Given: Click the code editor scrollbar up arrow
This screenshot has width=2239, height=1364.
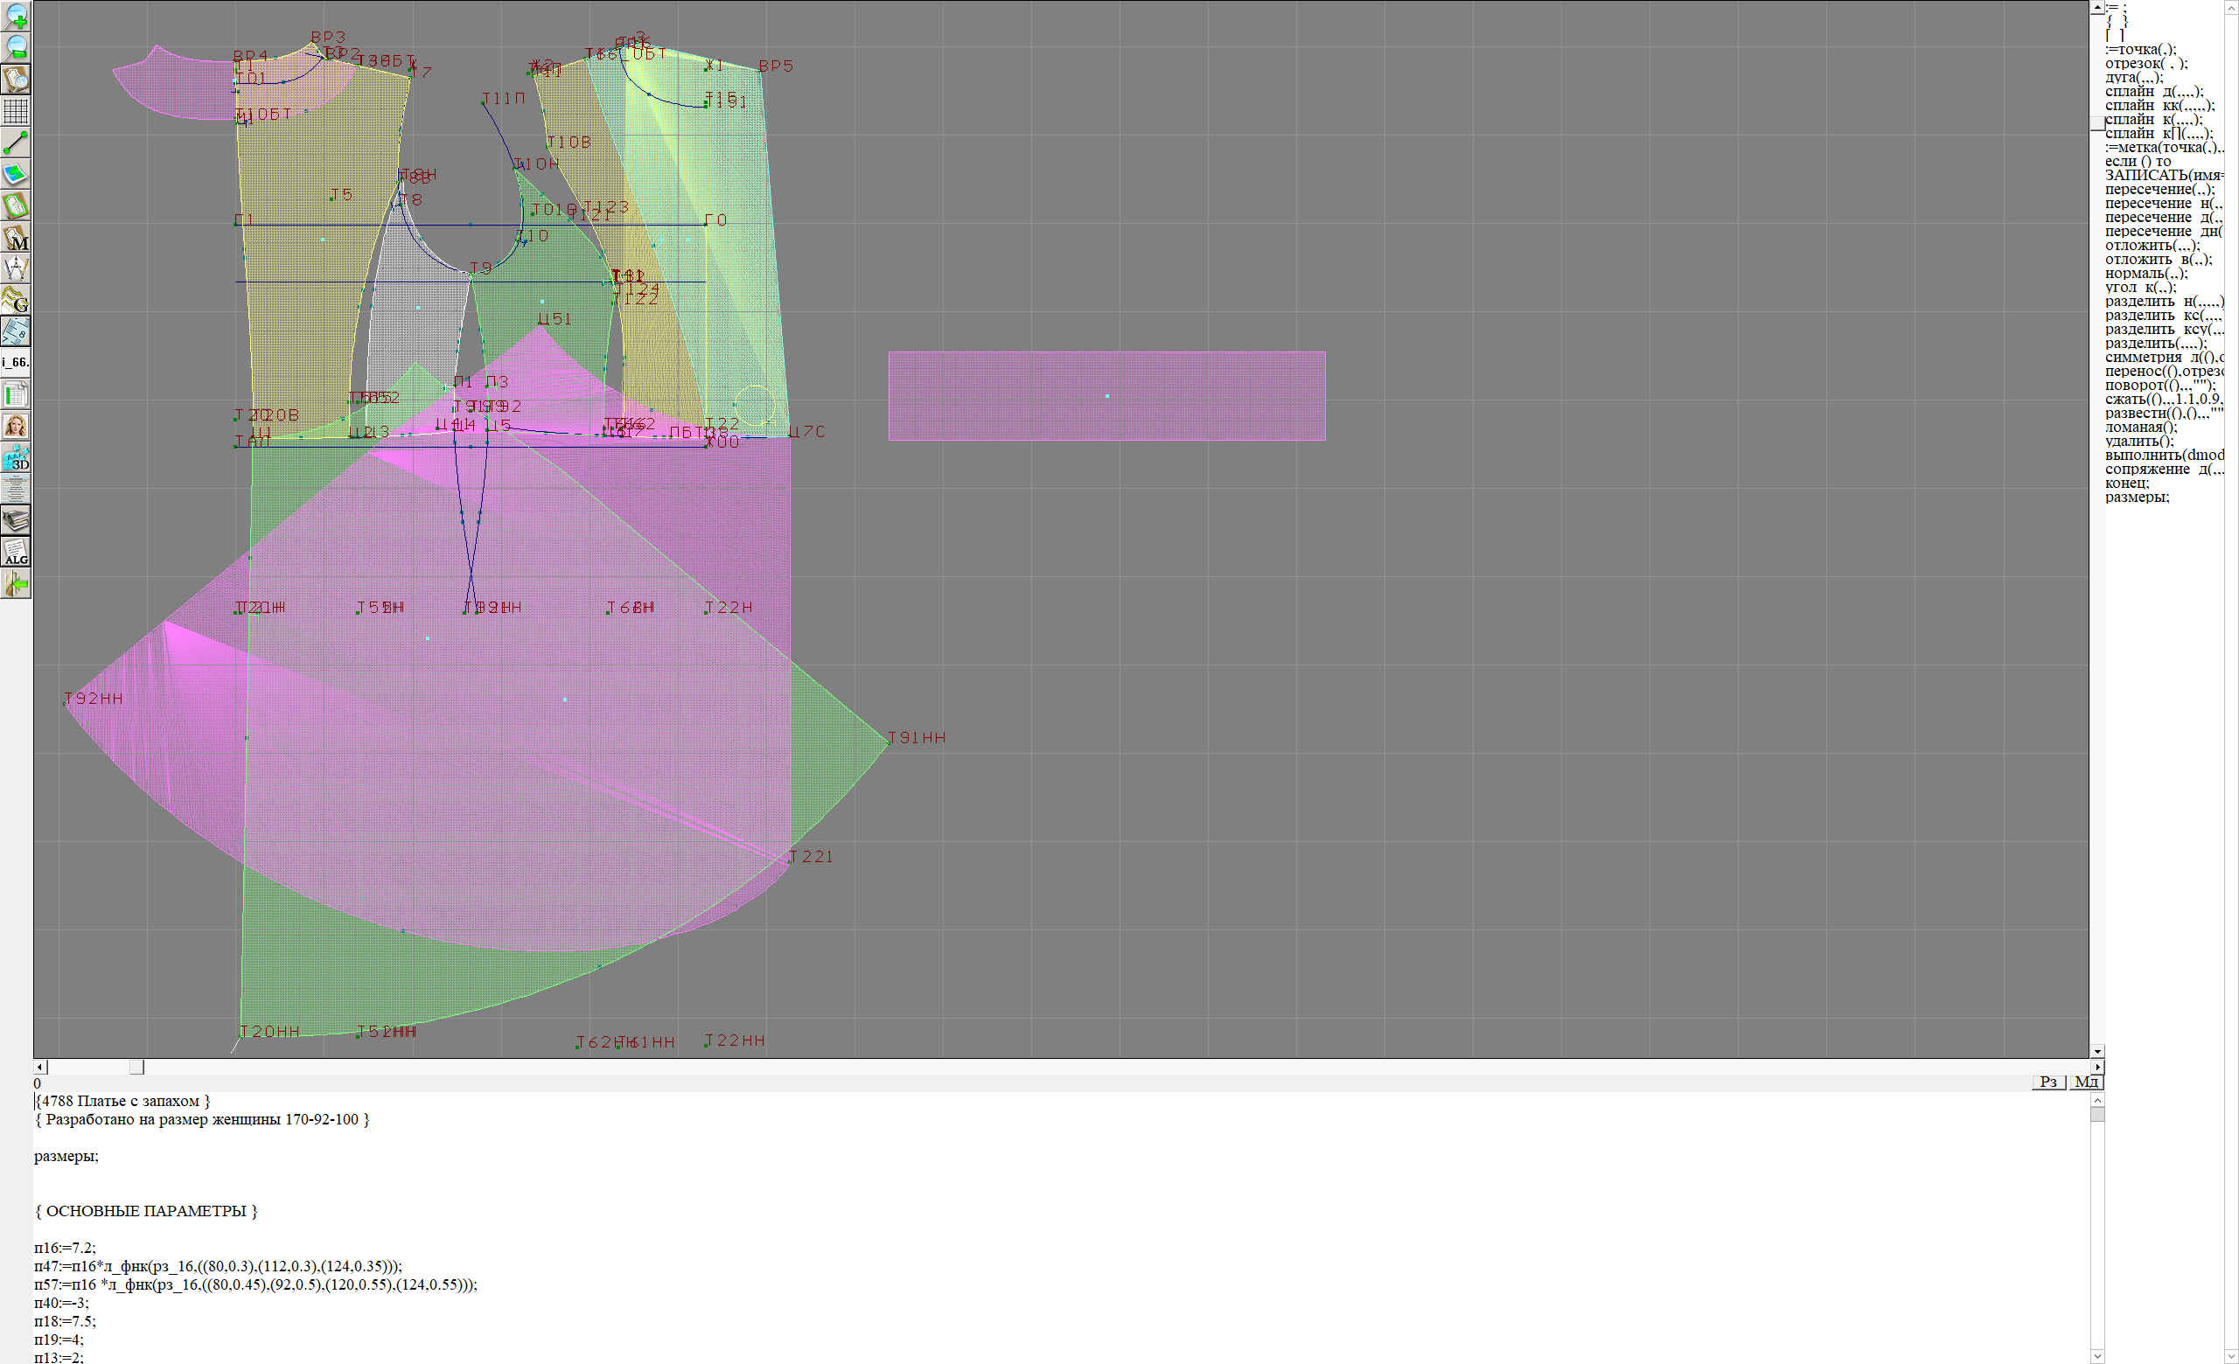Looking at the screenshot, I should coord(2097,1100).
